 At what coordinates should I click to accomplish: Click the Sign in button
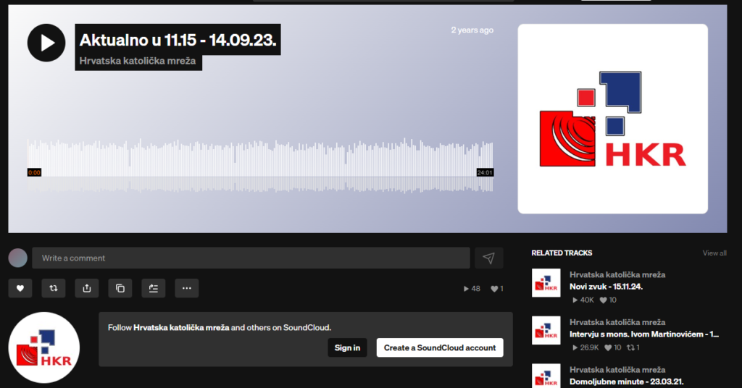[347, 347]
